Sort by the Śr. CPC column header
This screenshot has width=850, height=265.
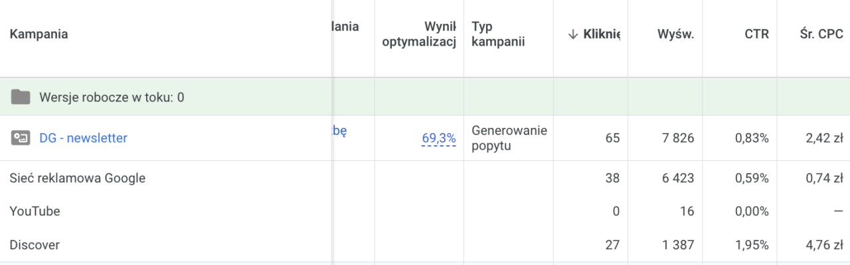821,34
